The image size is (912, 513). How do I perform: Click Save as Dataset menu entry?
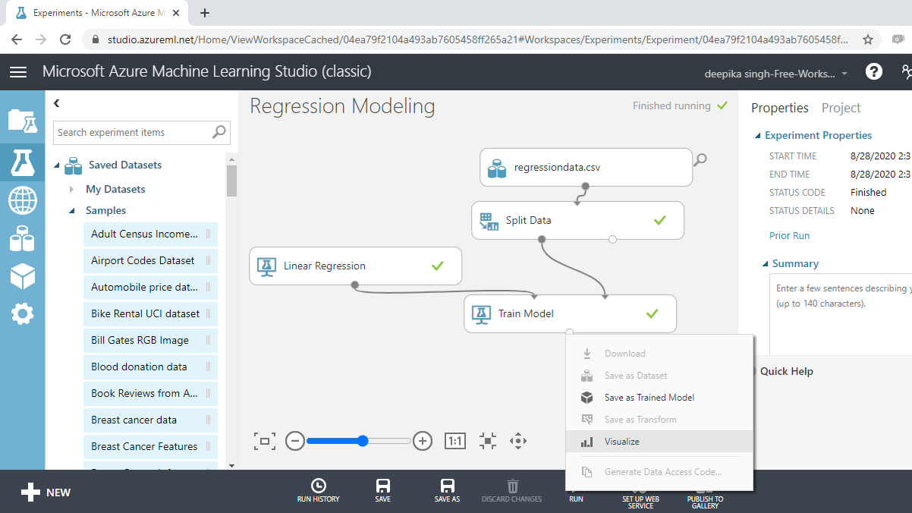coord(659,376)
